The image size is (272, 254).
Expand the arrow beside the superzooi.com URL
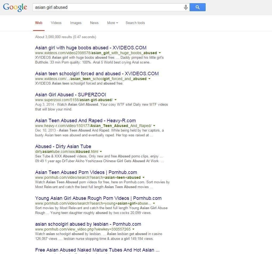[x=115, y=100]
